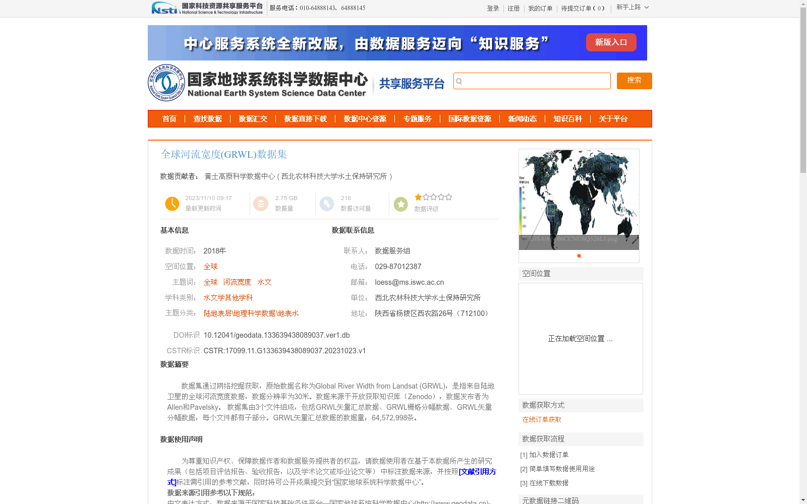This screenshot has width=807, height=504.
Task: Click the NSTI platform logo
Action: [207, 8]
